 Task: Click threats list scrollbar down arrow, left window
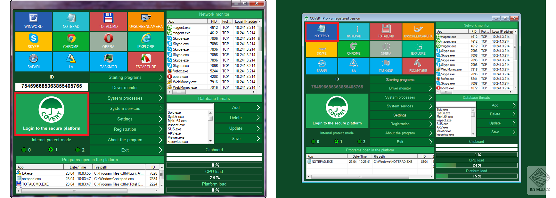[x=210, y=141]
